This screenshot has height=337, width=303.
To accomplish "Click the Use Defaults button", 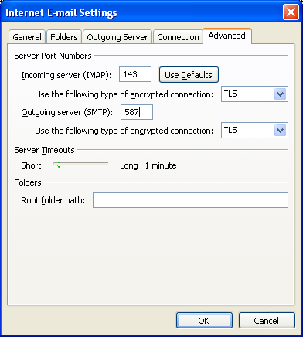I will [189, 75].
